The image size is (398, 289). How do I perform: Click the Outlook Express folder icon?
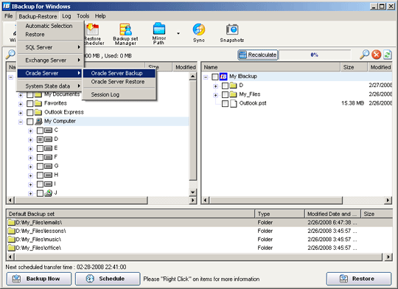(38, 112)
